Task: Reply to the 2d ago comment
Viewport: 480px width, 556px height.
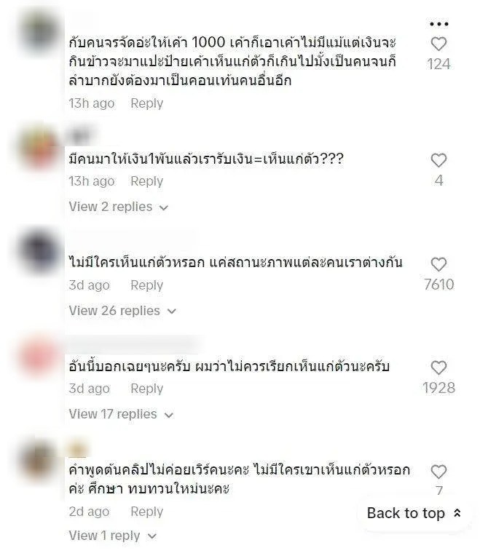Action: point(147,512)
